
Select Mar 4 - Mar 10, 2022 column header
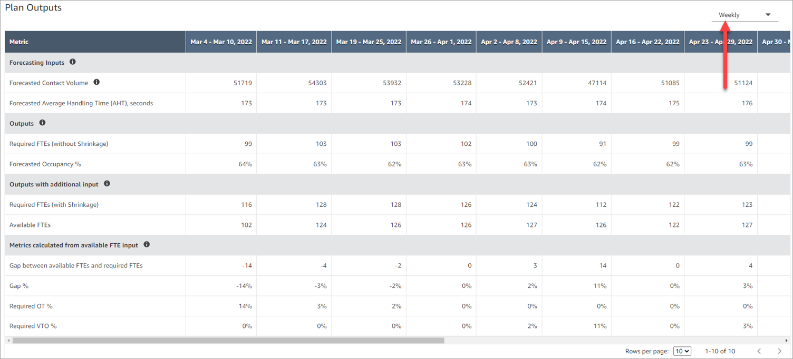click(x=221, y=42)
